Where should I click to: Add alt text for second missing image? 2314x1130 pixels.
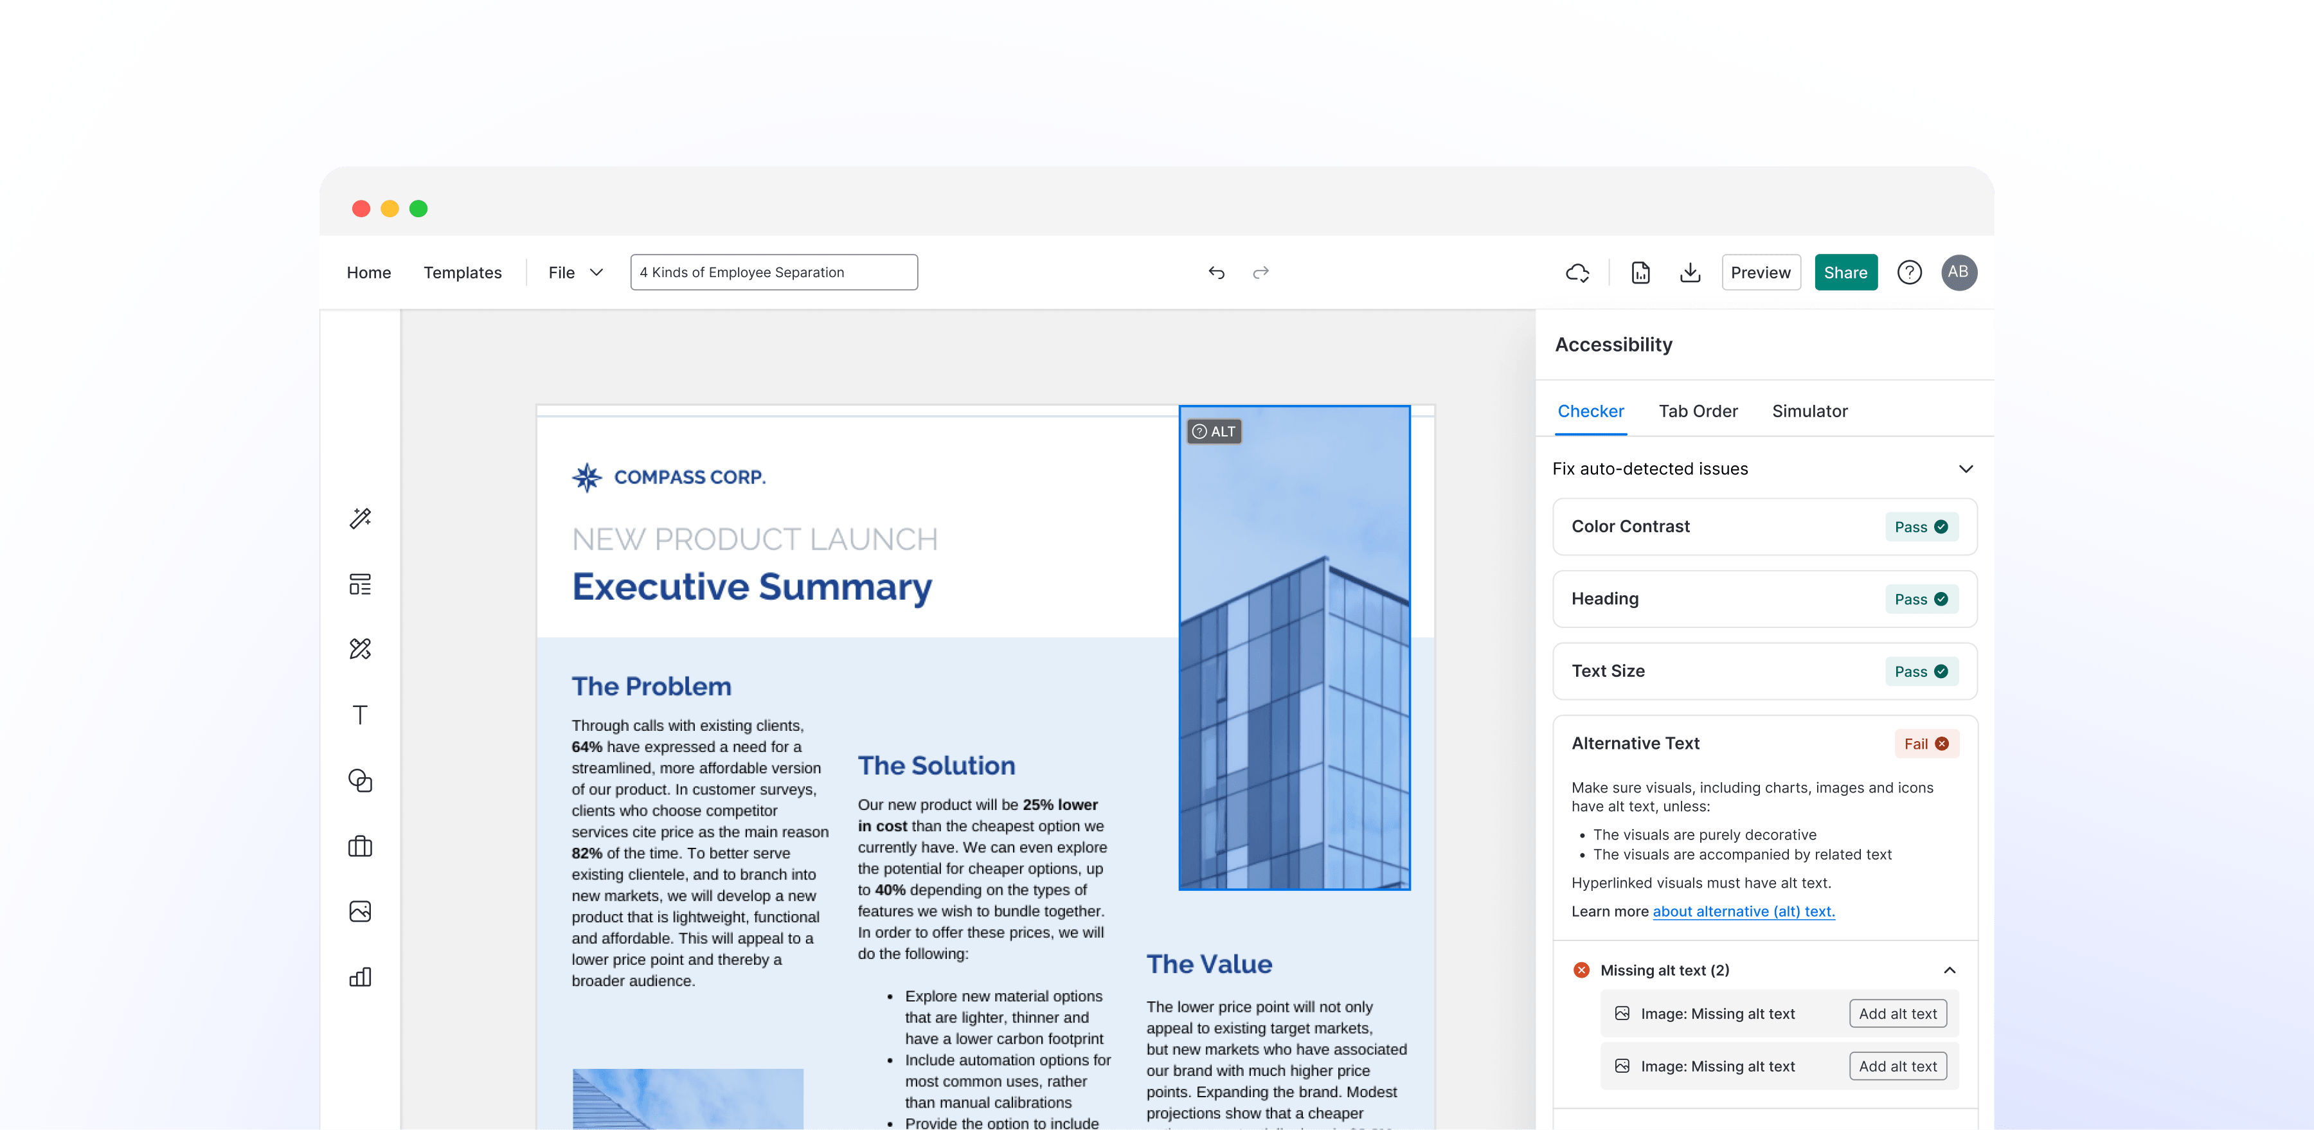click(1897, 1066)
